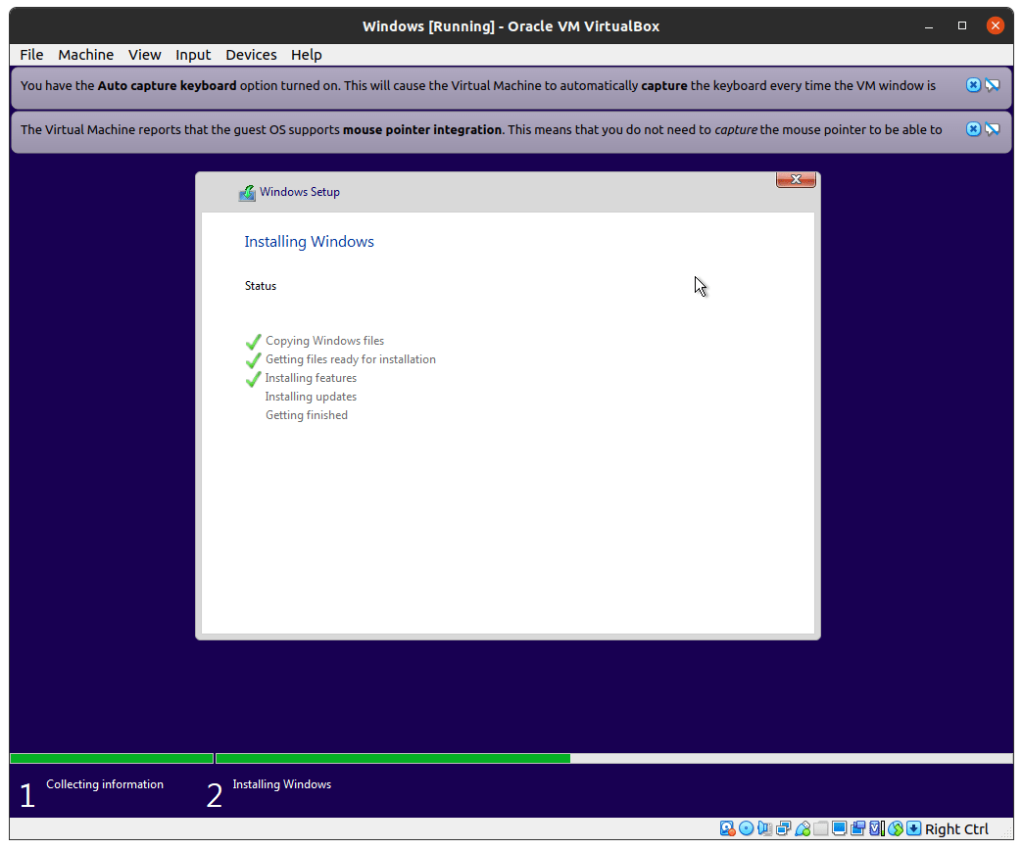
Task: Click Getting files ready for installation step
Action: 351,359
